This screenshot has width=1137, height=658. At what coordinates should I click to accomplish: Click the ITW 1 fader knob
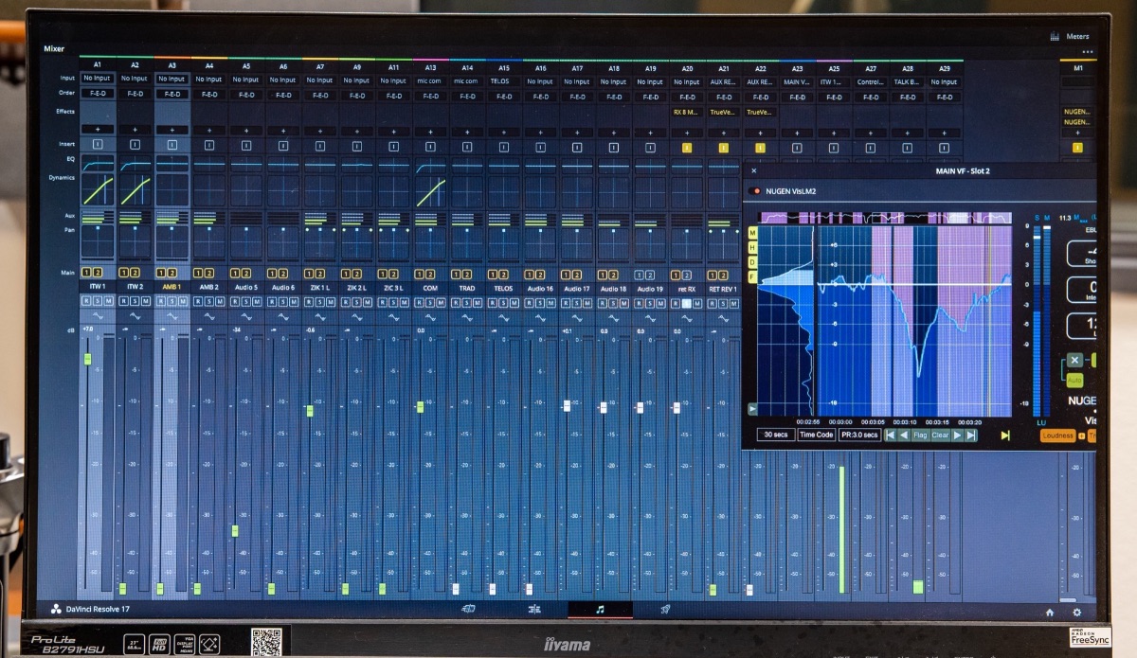[88, 359]
